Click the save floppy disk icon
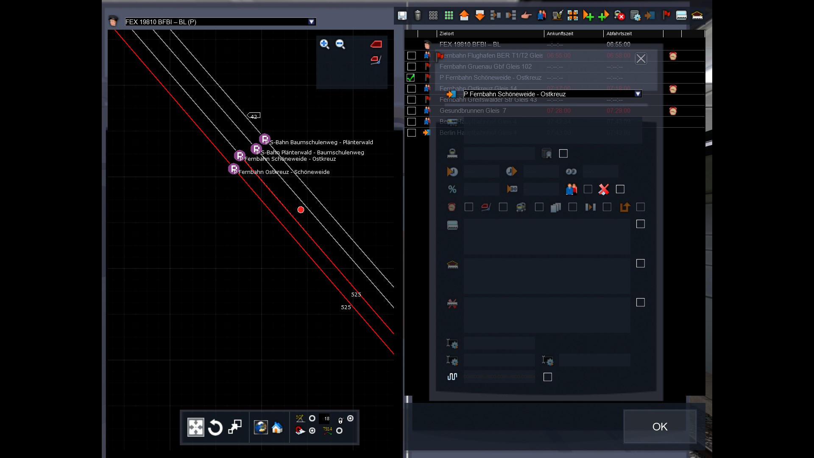Screen dimensions: 814x458 (402, 16)
